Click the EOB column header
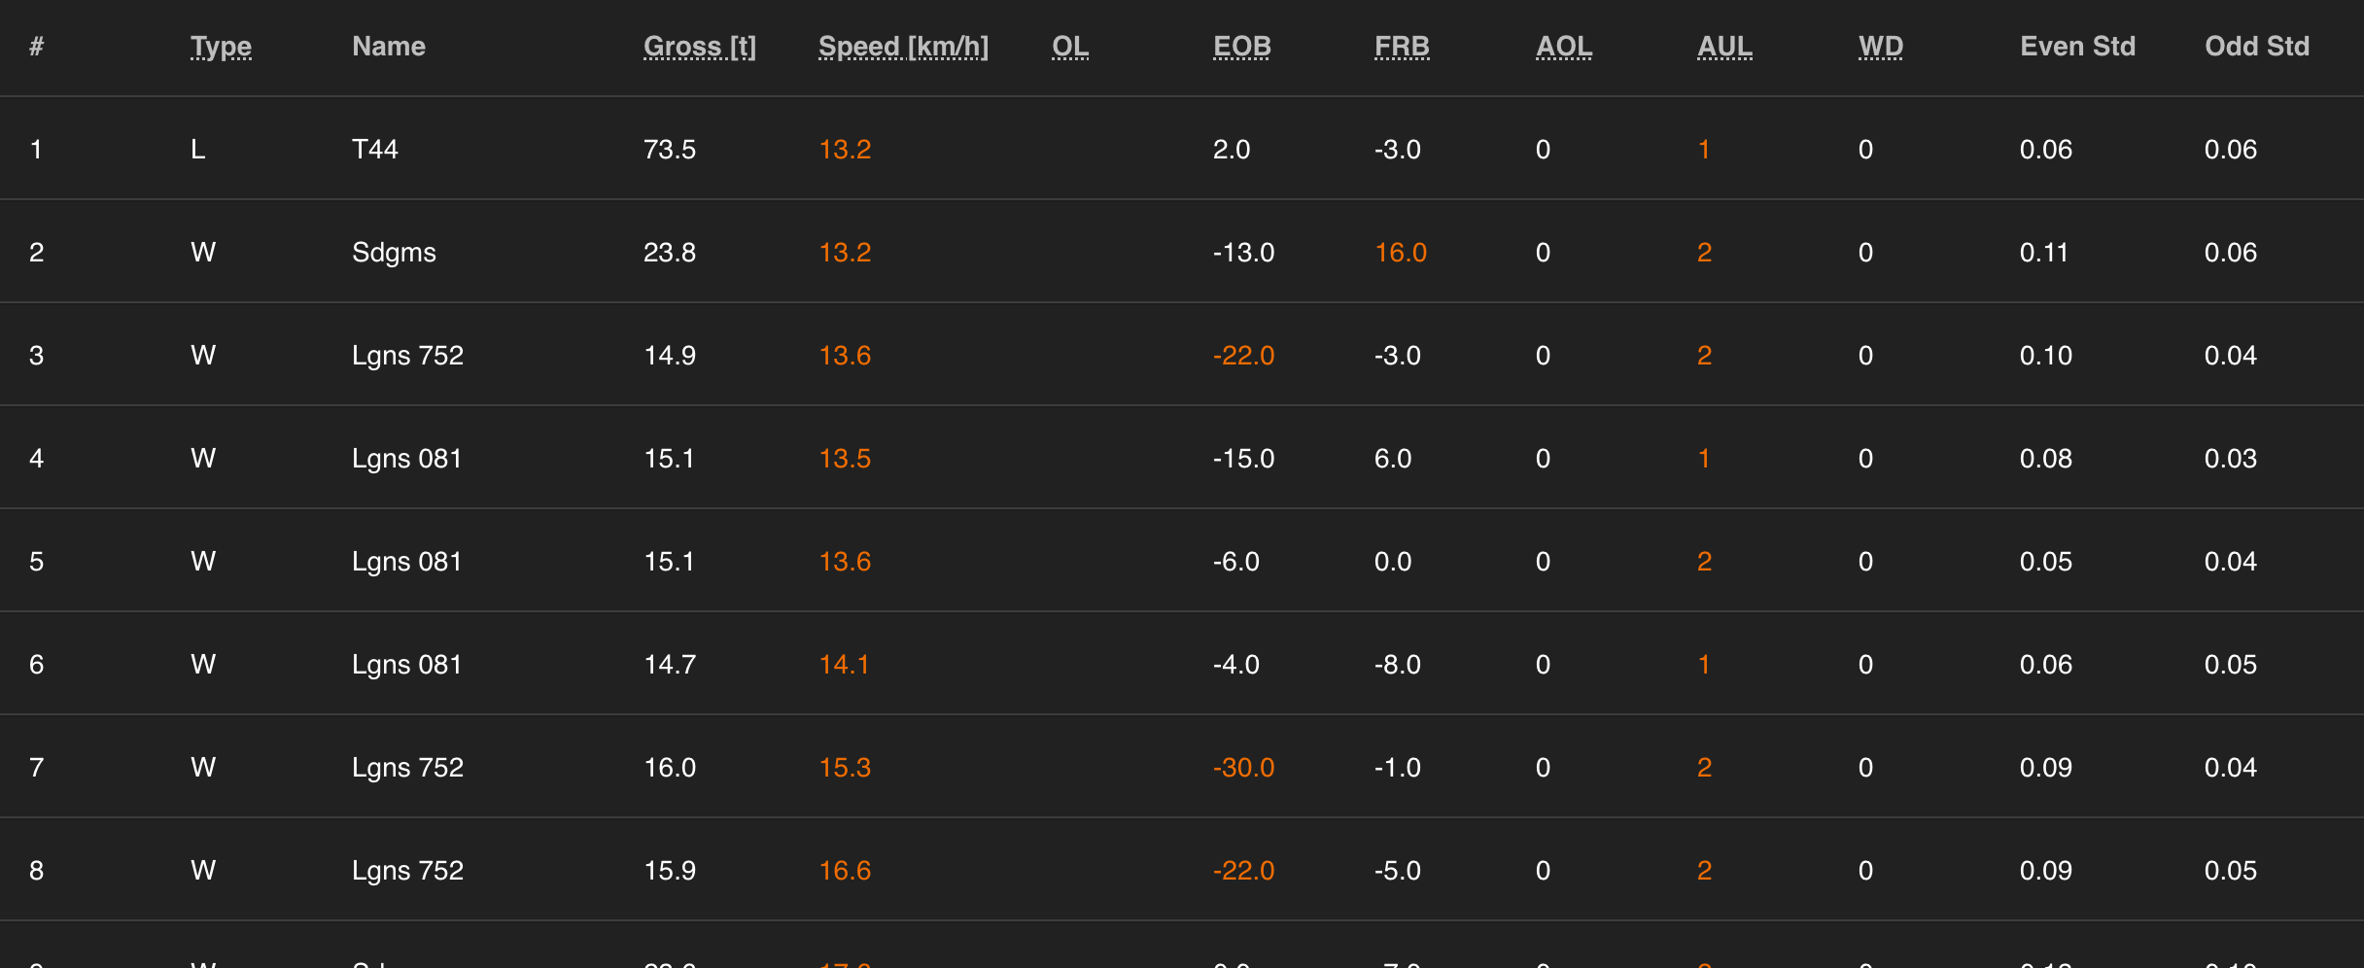Viewport: 2364px width, 968px height. [x=1241, y=47]
